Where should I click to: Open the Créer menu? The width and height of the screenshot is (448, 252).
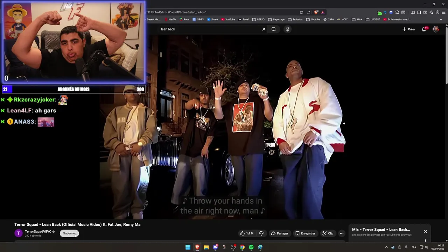(x=408, y=29)
